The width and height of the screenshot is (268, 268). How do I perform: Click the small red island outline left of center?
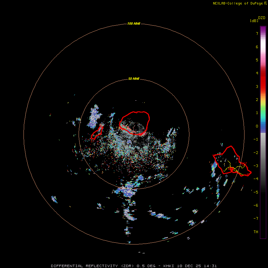pyautogui.click(x=97, y=133)
